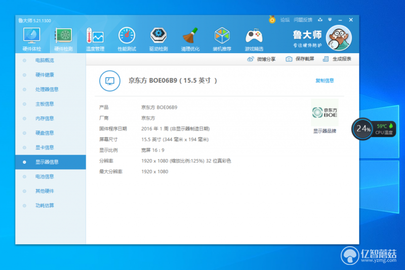
Task: Click the 厂商 value 京东方
Action: 148,118
